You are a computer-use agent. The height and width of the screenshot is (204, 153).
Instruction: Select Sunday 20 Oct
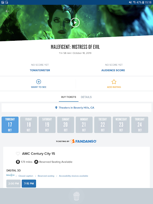point(66,125)
